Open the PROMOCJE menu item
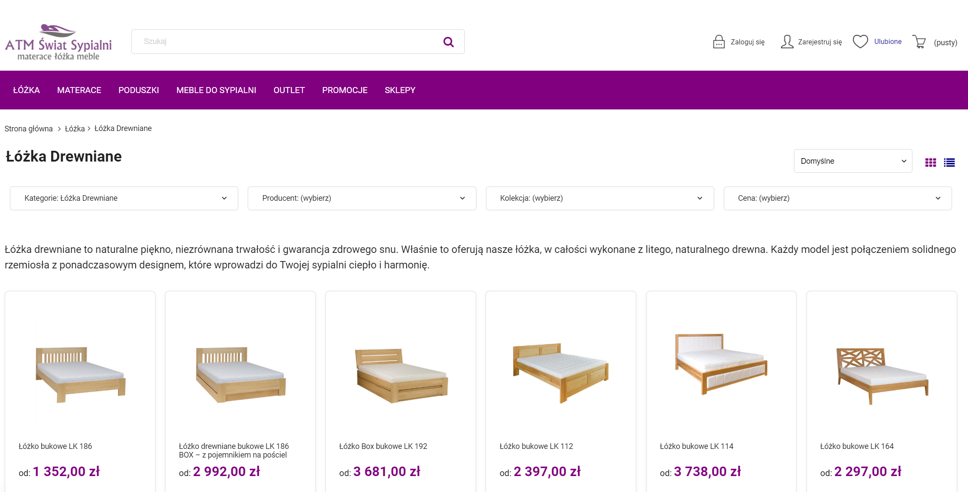Image resolution: width=968 pixels, height=492 pixels. (x=345, y=90)
